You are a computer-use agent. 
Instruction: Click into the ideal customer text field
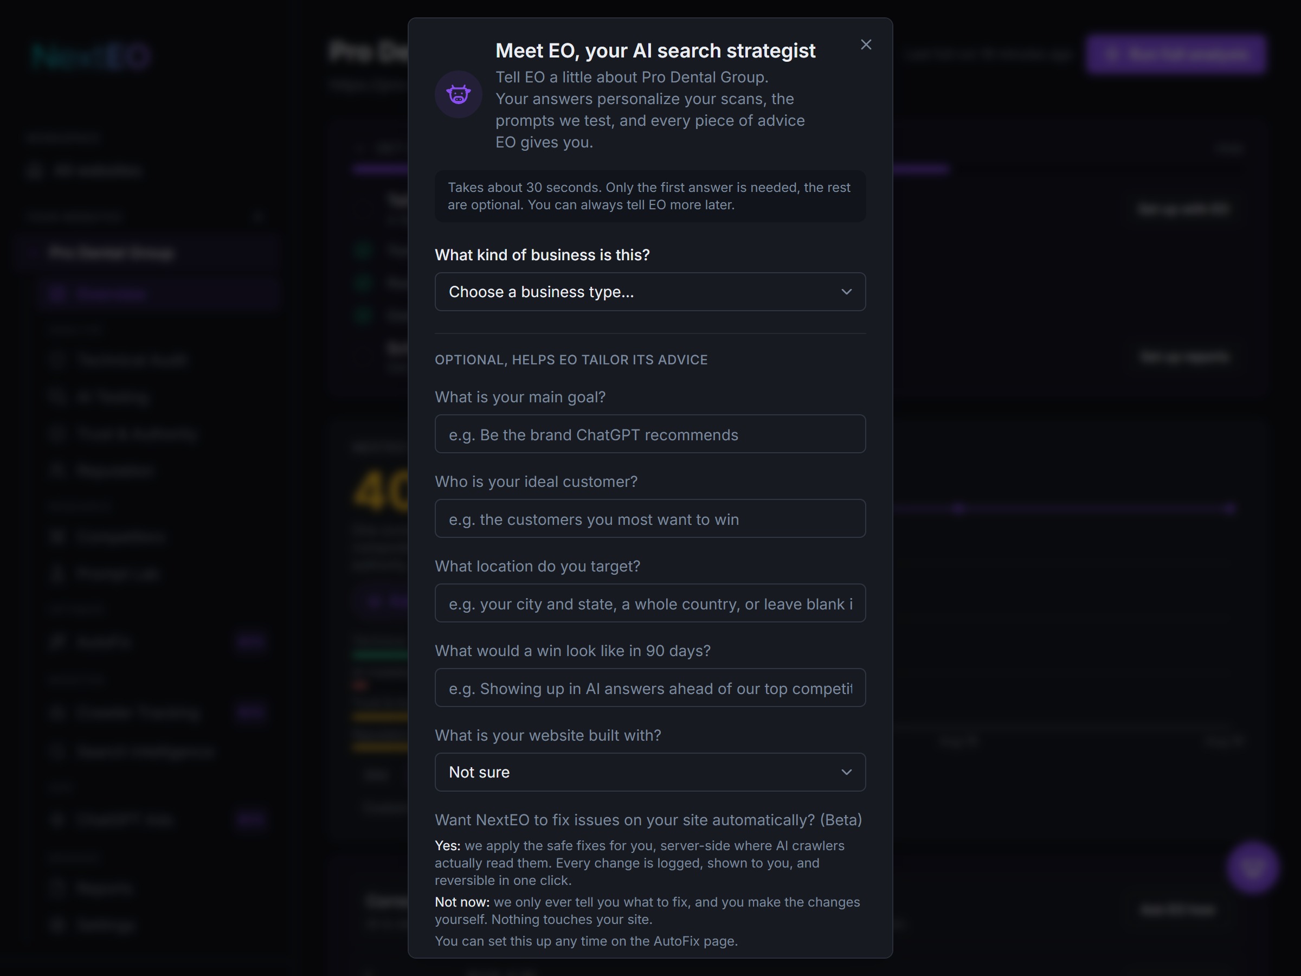(x=650, y=519)
